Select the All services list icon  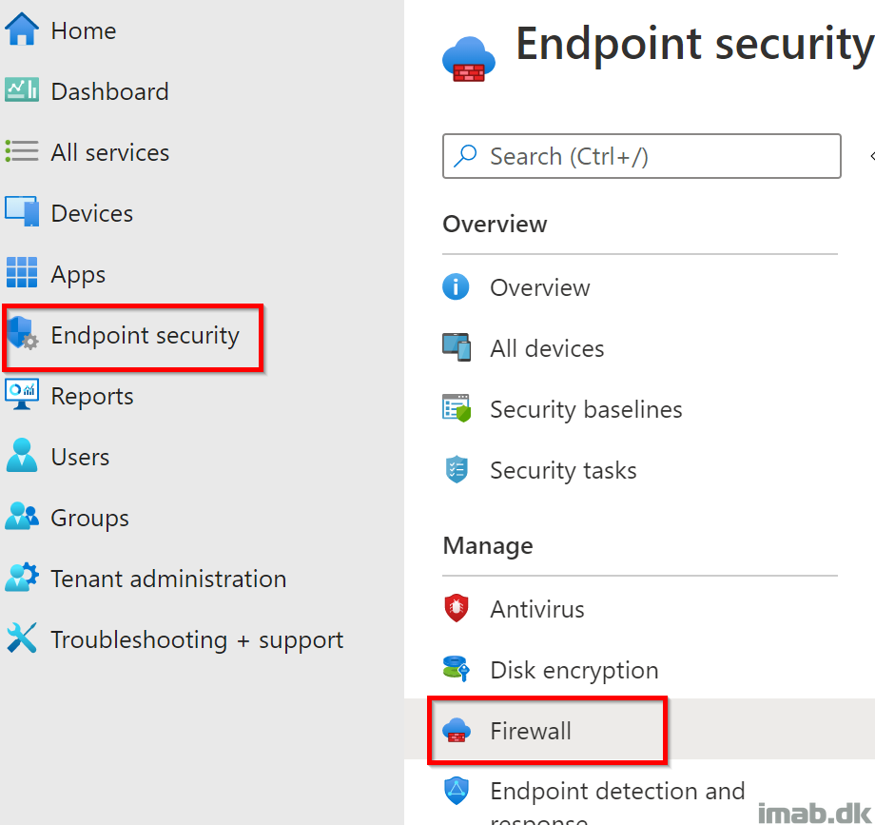point(22,151)
